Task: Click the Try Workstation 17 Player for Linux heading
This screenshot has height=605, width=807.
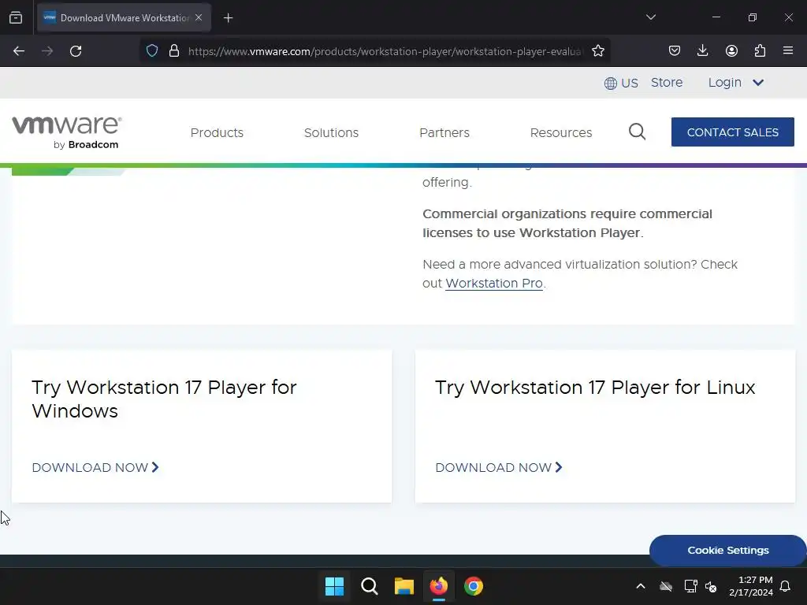Action: tap(595, 388)
